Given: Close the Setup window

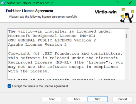Looking at the screenshot, I should pos(130,3).
